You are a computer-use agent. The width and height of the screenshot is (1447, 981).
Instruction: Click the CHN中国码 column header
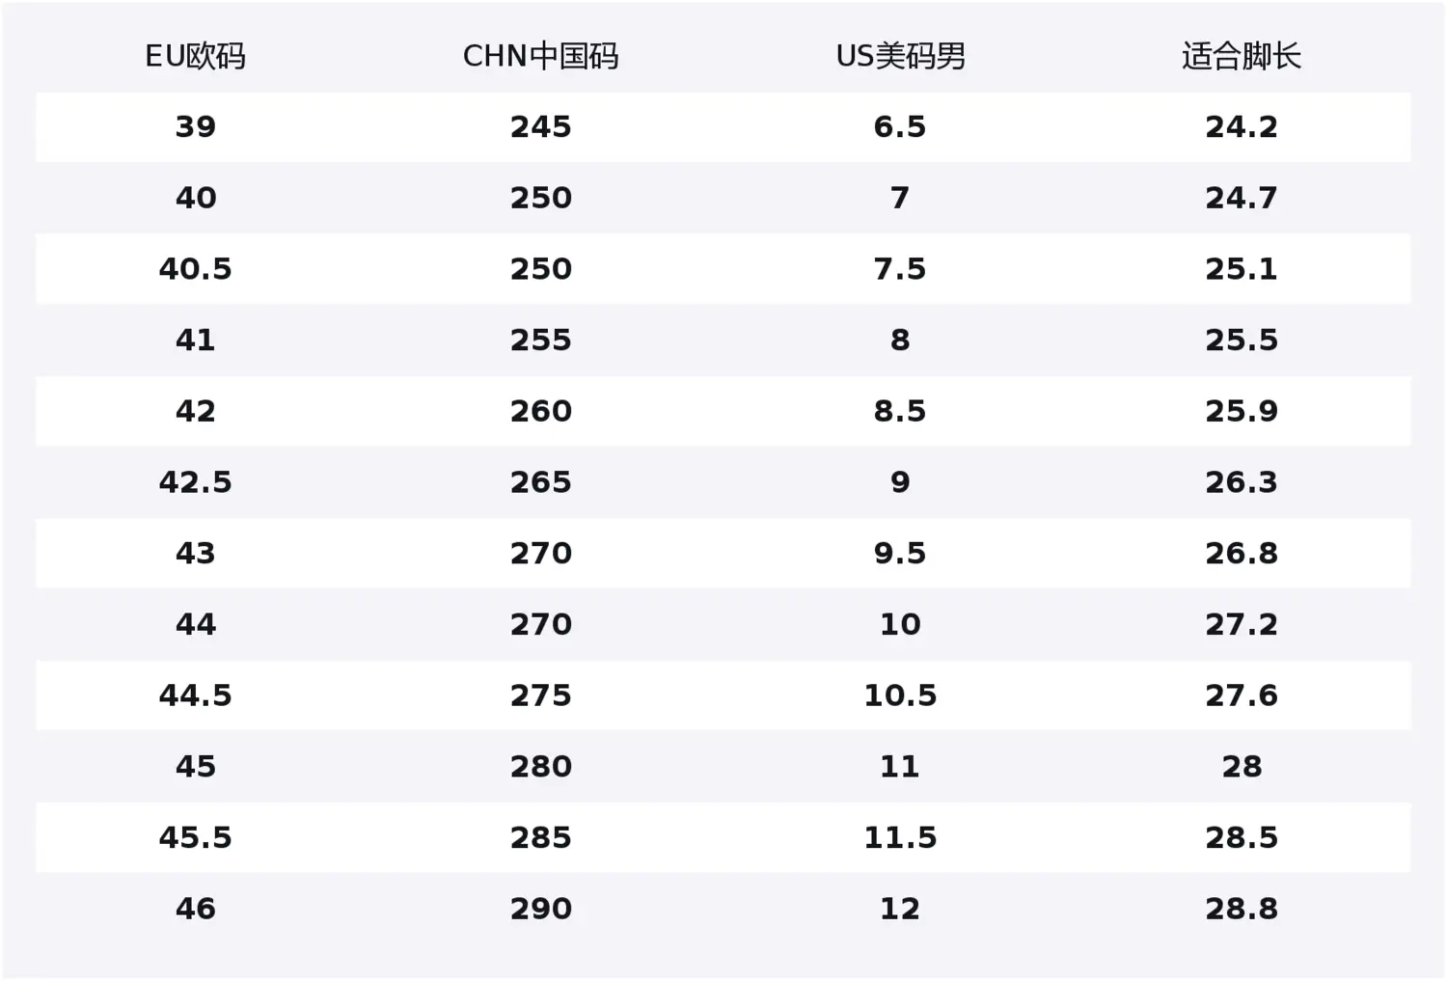tap(540, 57)
